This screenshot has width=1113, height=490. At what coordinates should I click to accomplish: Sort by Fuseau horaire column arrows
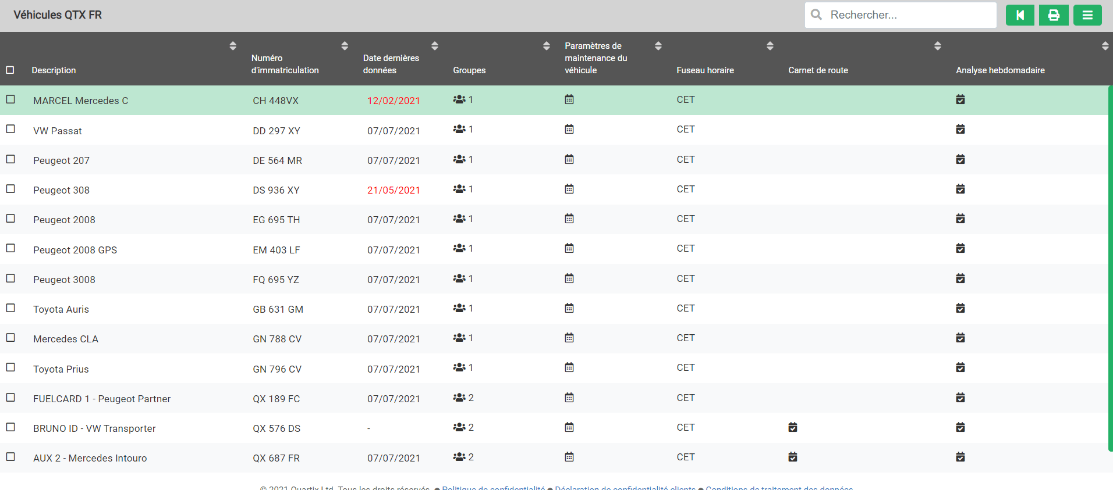(770, 46)
